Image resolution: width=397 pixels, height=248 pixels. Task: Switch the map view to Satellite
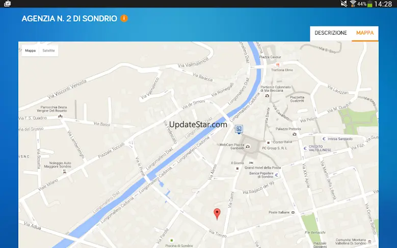48,50
